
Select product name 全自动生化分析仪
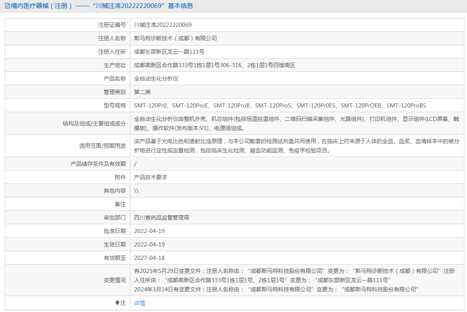[x=156, y=79]
